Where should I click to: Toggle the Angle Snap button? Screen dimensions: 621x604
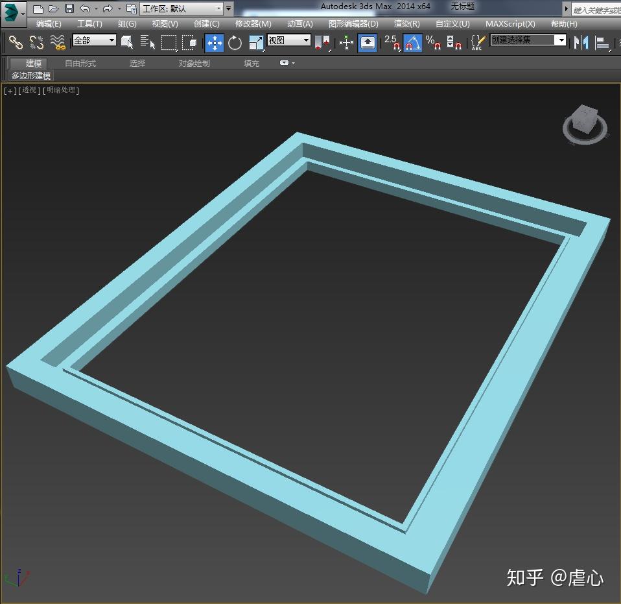point(411,43)
